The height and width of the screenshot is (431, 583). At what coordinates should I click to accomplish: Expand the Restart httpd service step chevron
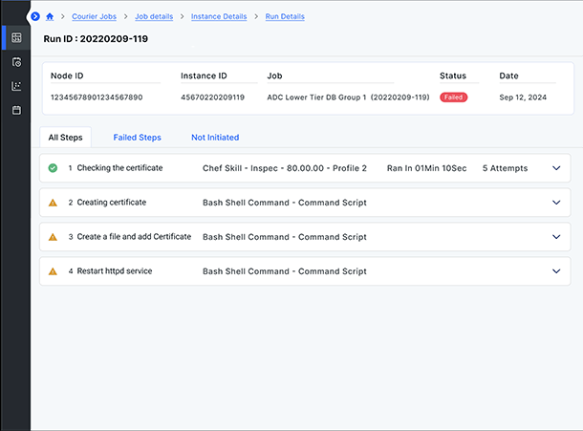click(556, 271)
